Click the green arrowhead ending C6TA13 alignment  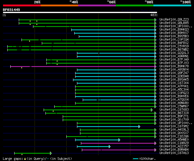coord(51,153)
